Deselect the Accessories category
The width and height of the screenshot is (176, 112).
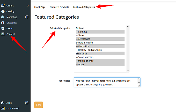(x=100, y=39)
